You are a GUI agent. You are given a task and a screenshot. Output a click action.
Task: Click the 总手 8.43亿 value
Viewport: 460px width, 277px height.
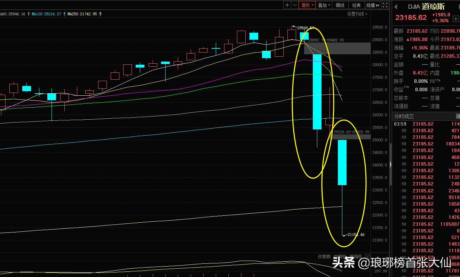click(x=420, y=56)
